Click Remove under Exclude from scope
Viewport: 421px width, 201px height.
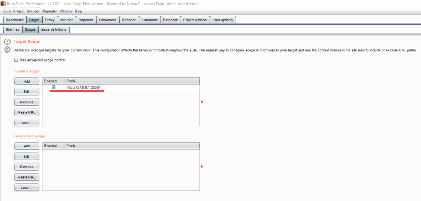point(27,167)
